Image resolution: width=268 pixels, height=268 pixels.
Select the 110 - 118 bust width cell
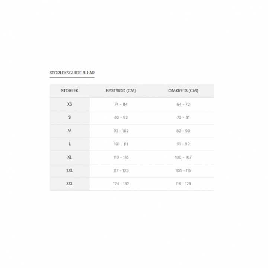click(x=121, y=157)
